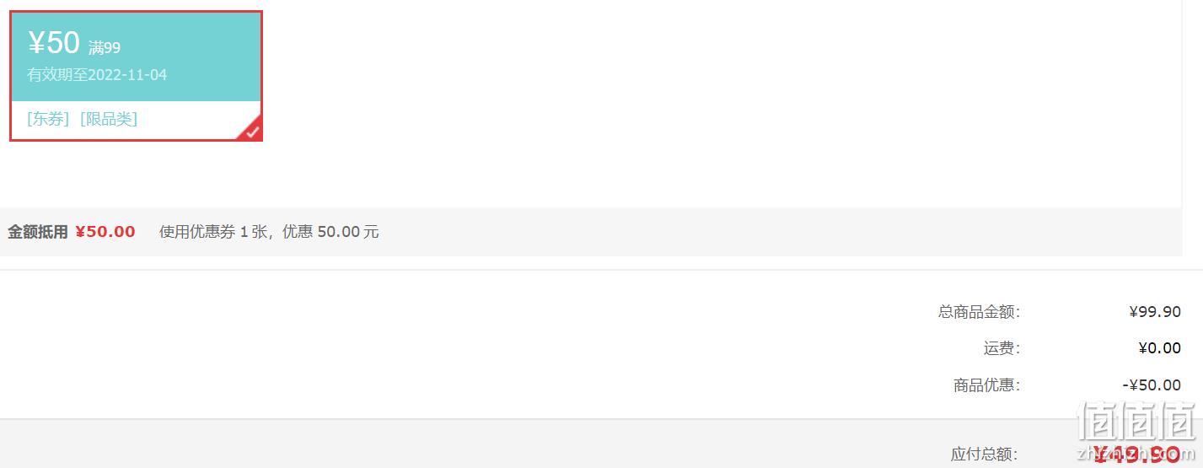Click the 总商品金额 label
This screenshot has height=468, width=1203.
(x=979, y=312)
